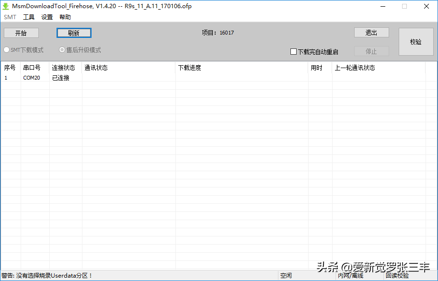This screenshot has height=281, width=438.
Task: Click the 下载进度 column header
Action: point(242,68)
